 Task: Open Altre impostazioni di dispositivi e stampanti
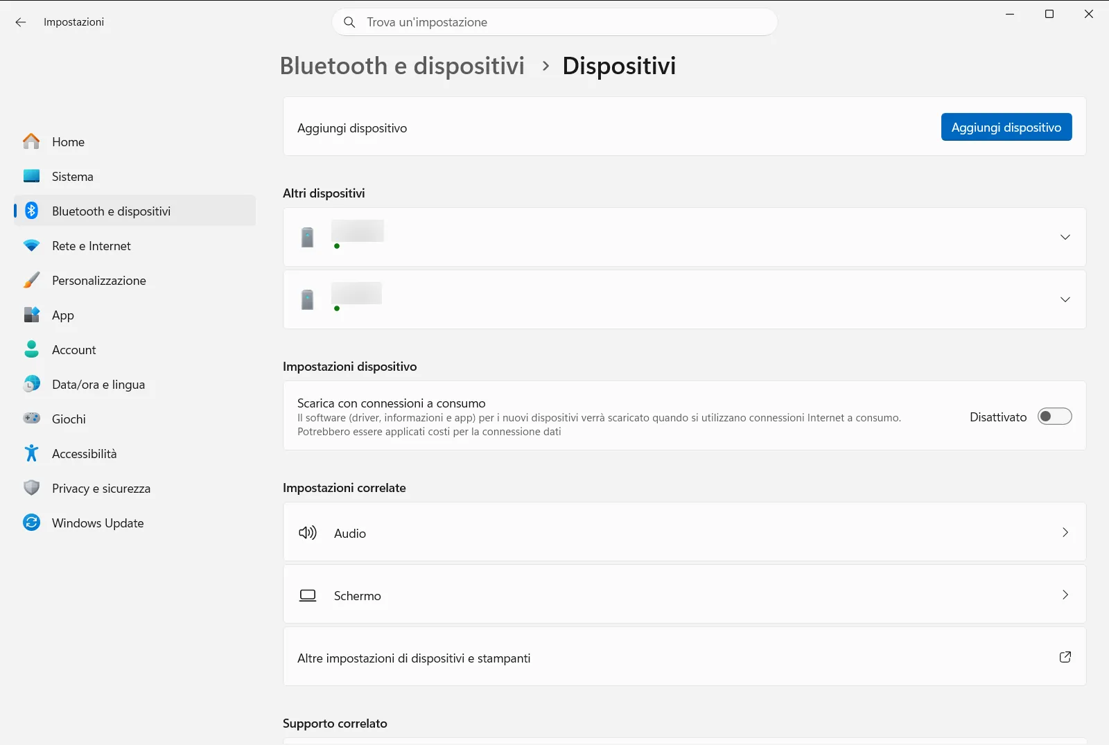click(685, 657)
